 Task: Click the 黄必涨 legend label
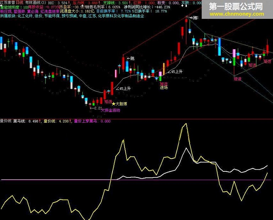[33, 11]
